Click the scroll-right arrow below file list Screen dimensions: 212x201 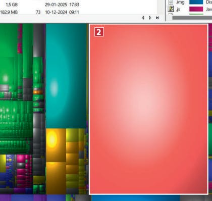point(150,18)
